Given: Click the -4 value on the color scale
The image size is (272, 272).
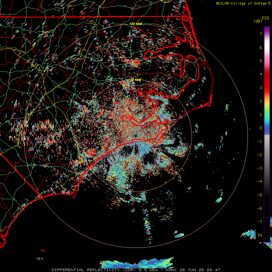Looking at the screenshot, I should [260, 182].
